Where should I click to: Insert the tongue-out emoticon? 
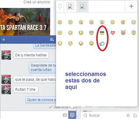click(x=81, y=22)
